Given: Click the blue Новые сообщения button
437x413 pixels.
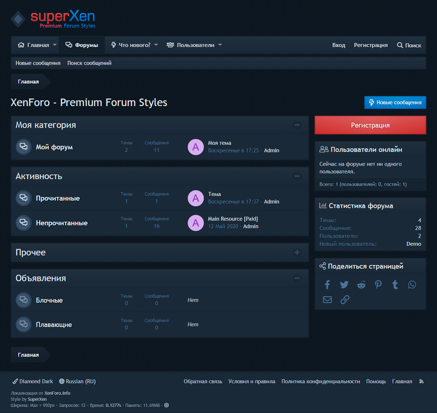Looking at the screenshot, I should [x=395, y=102].
